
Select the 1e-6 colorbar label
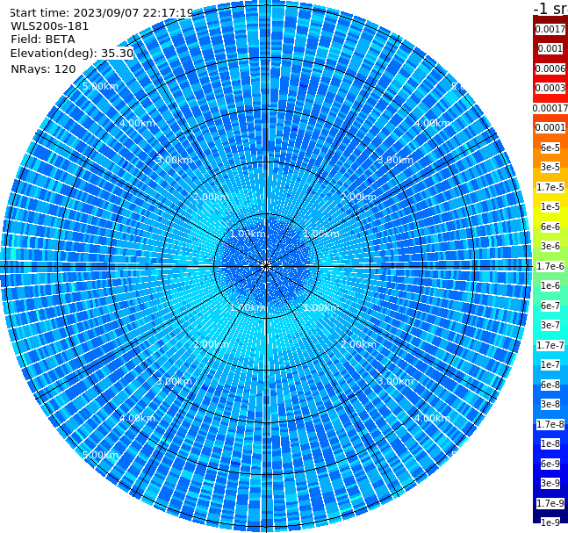click(x=550, y=285)
